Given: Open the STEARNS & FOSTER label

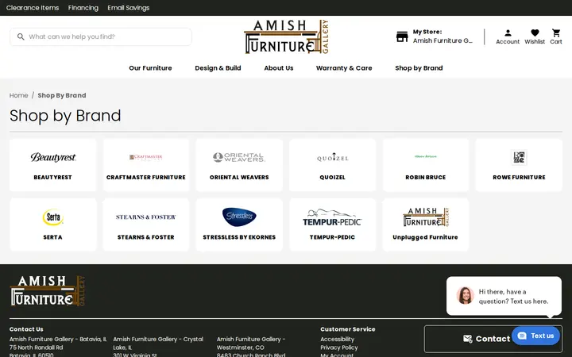Looking at the screenshot, I should [146, 237].
